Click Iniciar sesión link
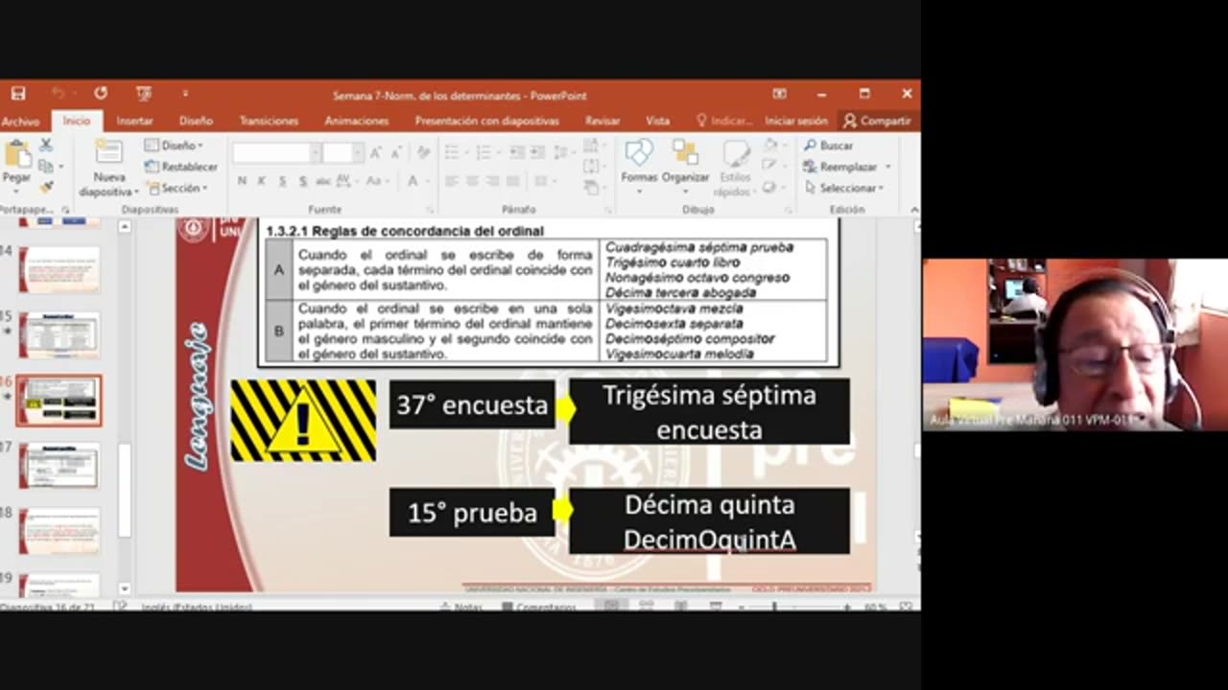The height and width of the screenshot is (690, 1228). click(796, 121)
